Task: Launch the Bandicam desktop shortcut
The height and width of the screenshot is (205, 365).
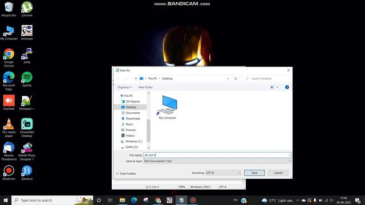Action: tap(9, 173)
